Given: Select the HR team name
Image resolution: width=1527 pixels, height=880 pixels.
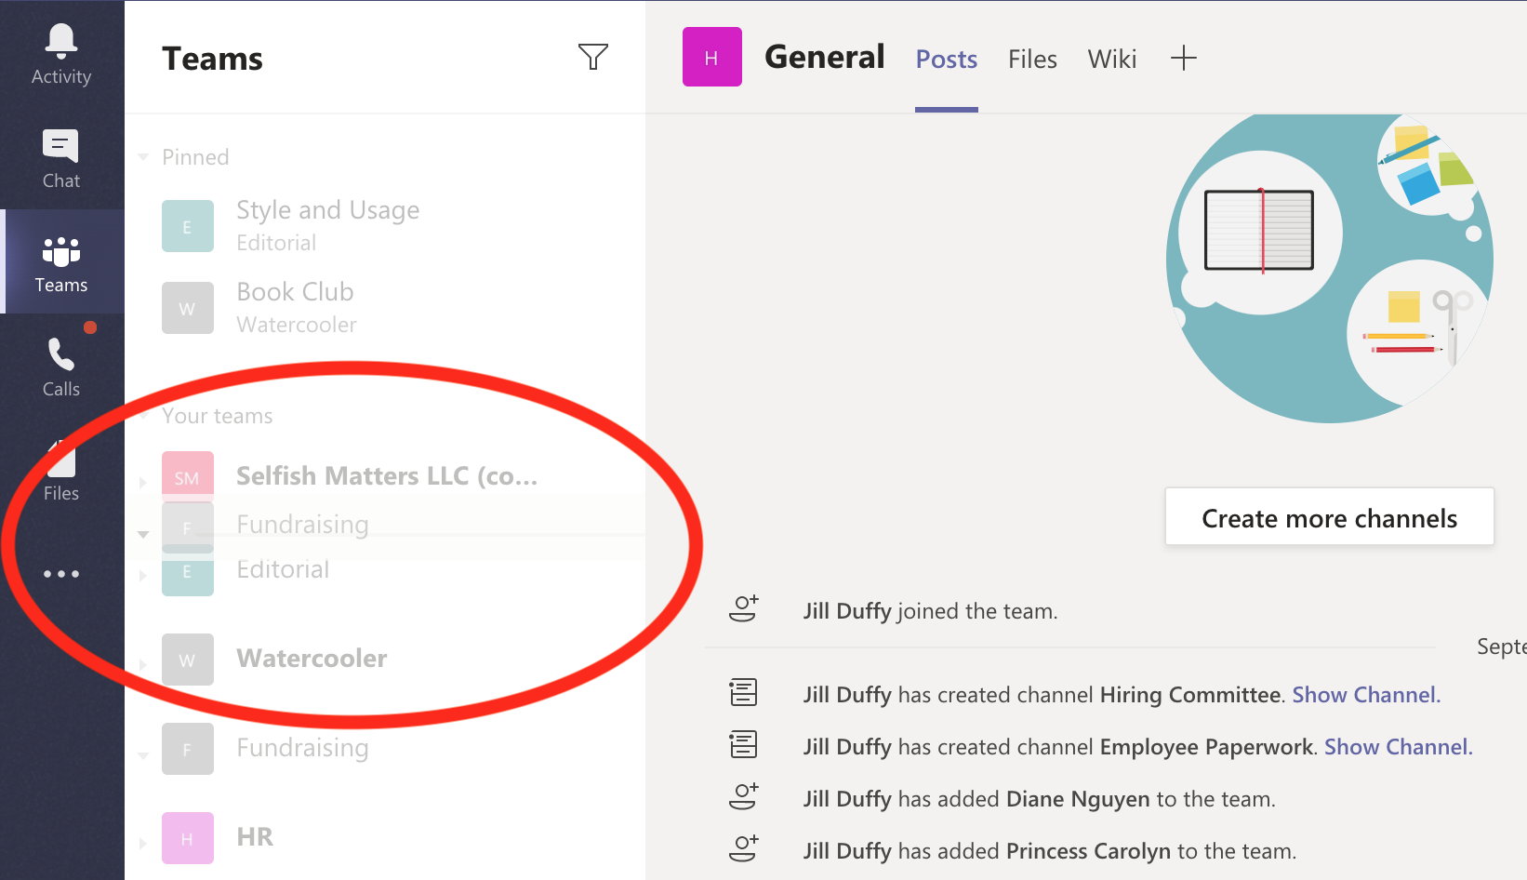Looking at the screenshot, I should 255,836.
